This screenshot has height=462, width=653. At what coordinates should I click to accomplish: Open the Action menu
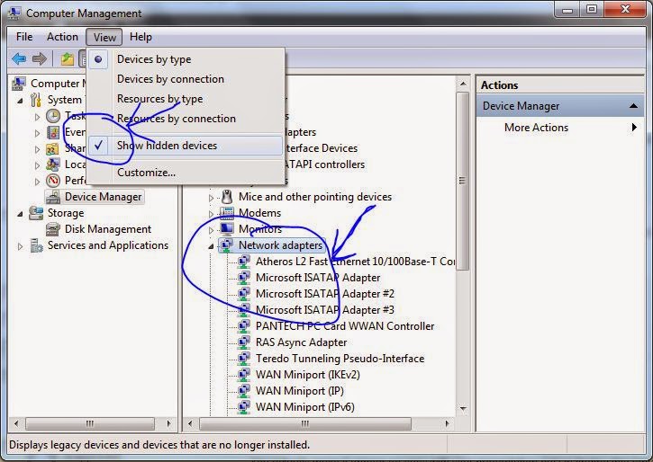coord(62,37)
